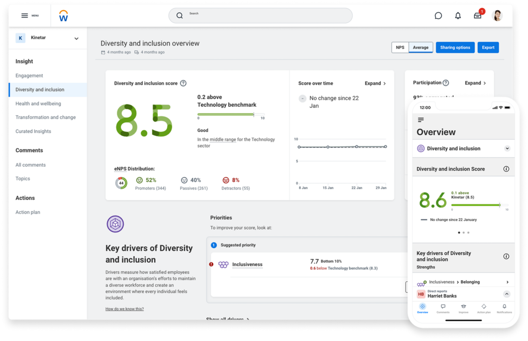Select Health and wellbeing in sidebar
This screenshot has height=341, width=528.
tap(38, 104)
